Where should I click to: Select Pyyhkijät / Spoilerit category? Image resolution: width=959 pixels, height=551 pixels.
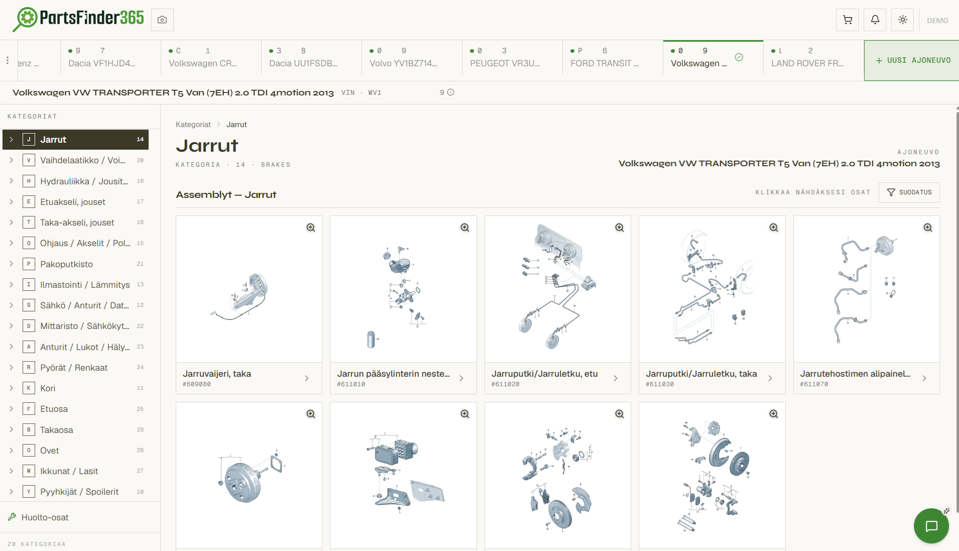point(76,491)
